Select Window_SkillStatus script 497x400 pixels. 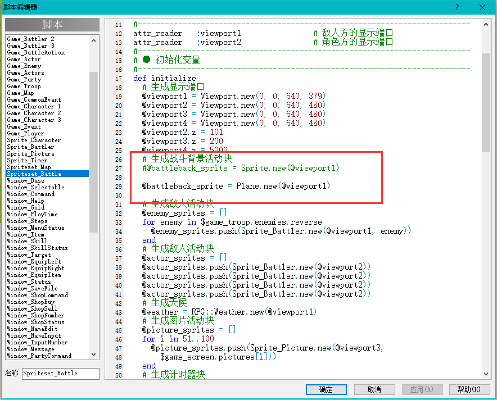(38, 248)
